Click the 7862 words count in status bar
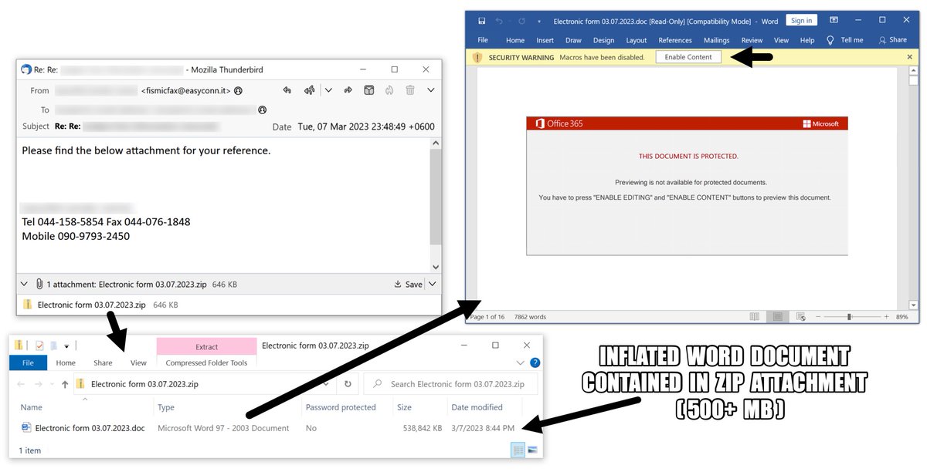Viewport: 927px width, 472px height. [530, 317]
